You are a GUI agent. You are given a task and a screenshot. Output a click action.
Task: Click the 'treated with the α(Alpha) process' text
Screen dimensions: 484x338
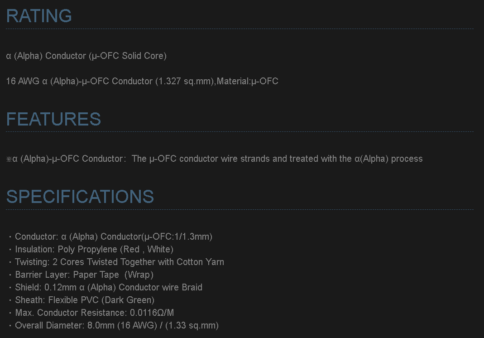[x=356, y=159]
